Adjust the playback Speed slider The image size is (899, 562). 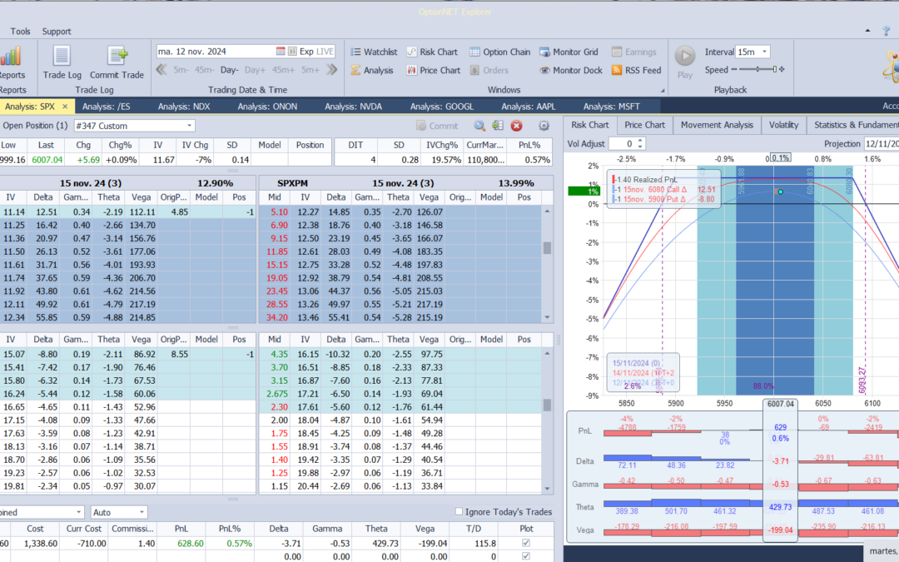pyautogui.click(x=758, y=69)
